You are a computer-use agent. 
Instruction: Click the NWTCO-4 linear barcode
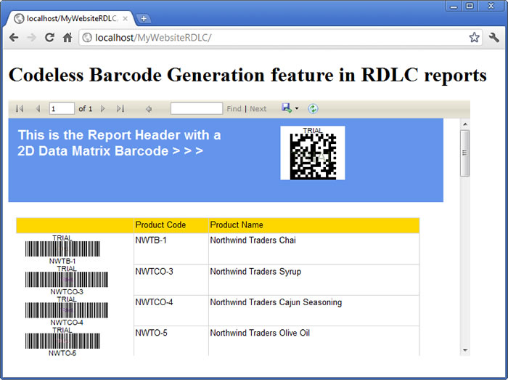click(67, 310)
